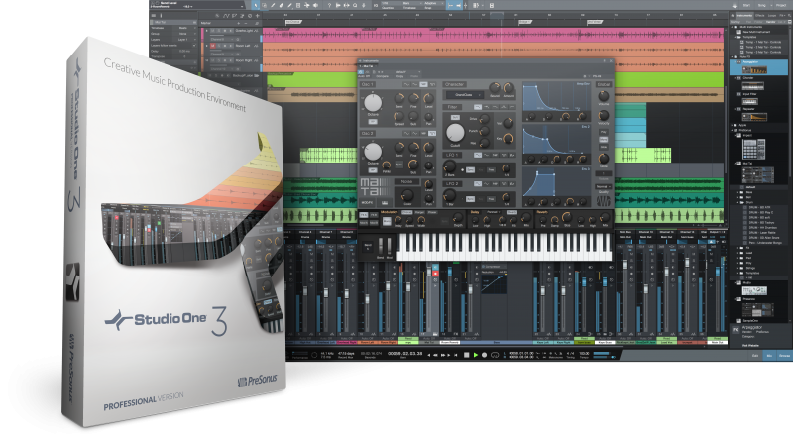Image resolution: width=793 pixels, height=441 pixels.
Task: Select the Eraser tool
Action: click(x=282, y=6)
